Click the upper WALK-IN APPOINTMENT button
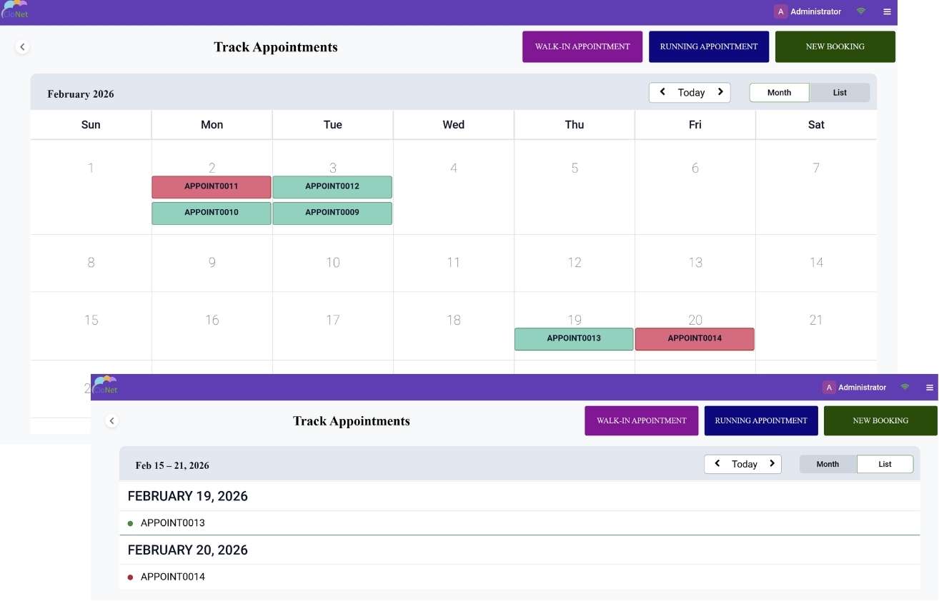 tap(582, 46)
